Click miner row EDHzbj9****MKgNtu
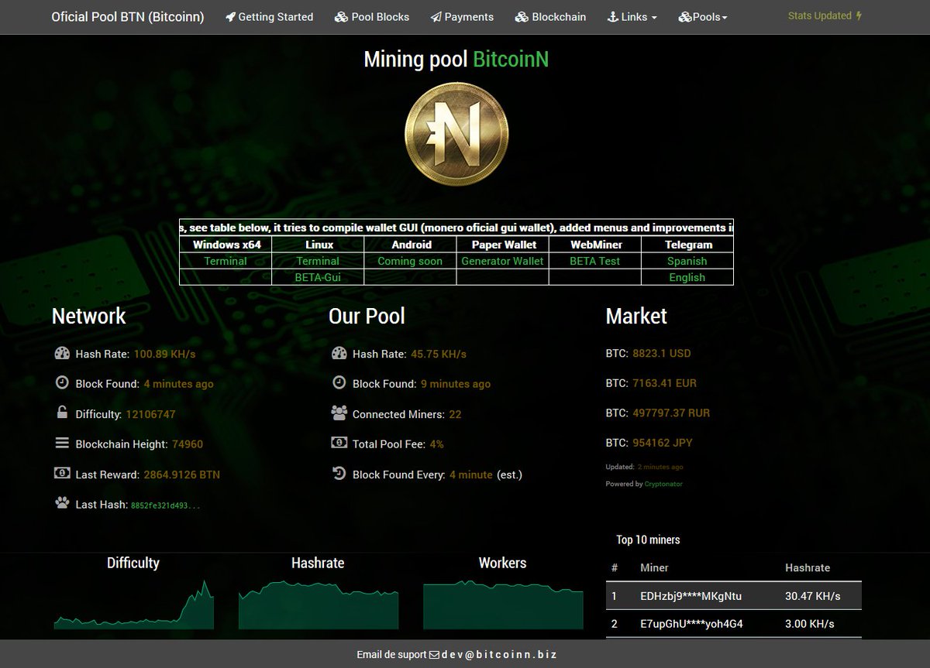The image size is (930, 668). 734,596
